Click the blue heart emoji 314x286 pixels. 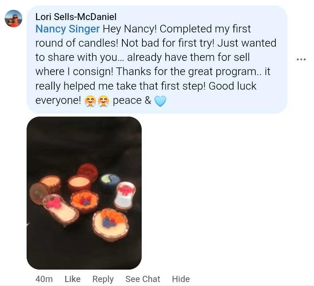point(160,101)
